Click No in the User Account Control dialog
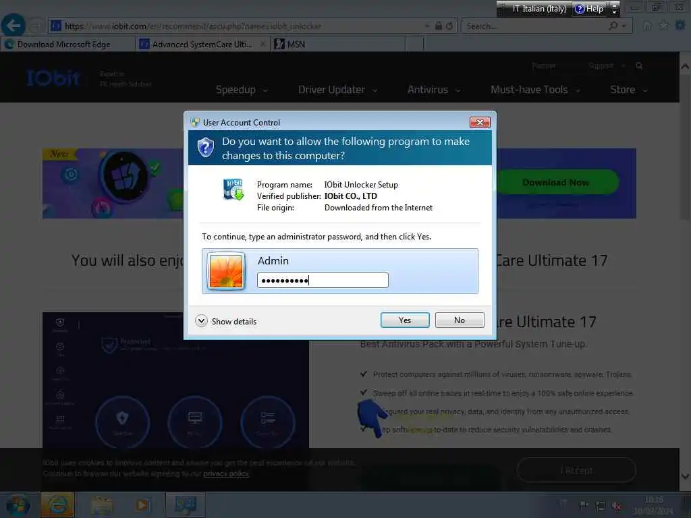Viewport: 691px width, 518px height. pos(459,320)
